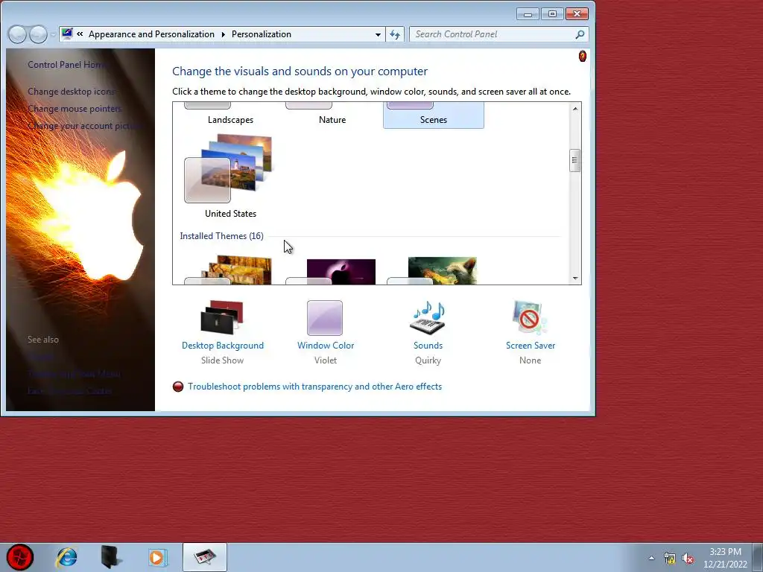The width and height of the screenshot is (763, 572).
Task: Click the Screen Saver link
Action: click(531, 346)
